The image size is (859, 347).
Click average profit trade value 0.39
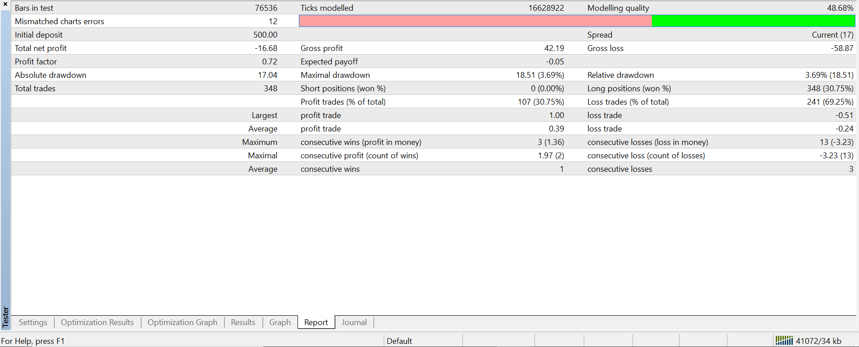[557, 129]
